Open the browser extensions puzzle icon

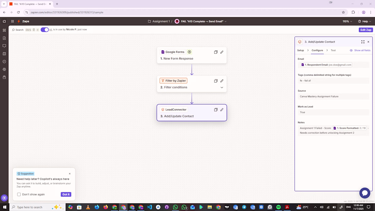point(353,12)
